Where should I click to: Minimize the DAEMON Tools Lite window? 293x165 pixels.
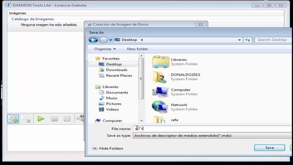click(257, 5)
